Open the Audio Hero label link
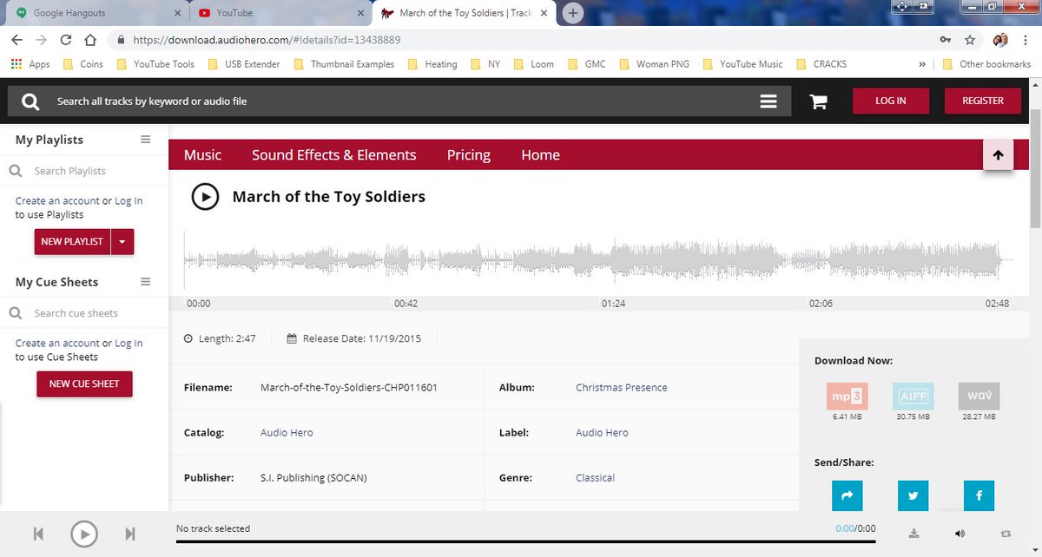 pyautogui.click(x=602, y=433)
